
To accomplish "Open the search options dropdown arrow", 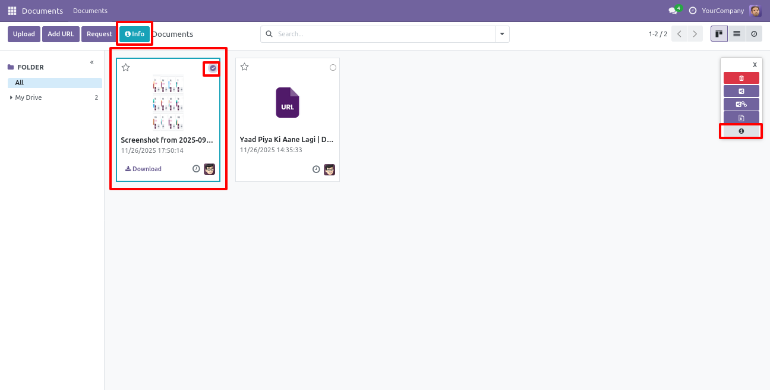I will [x=503, y=34].
